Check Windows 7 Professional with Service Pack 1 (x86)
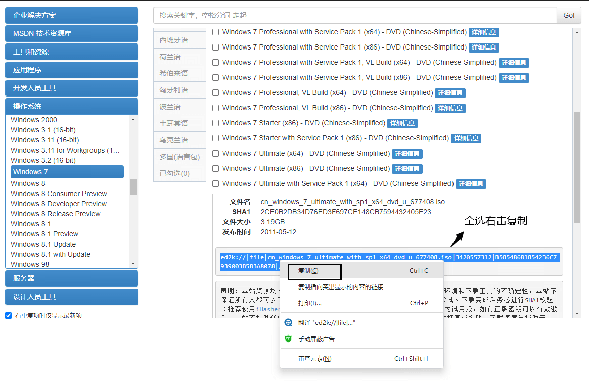 point(215,47)
